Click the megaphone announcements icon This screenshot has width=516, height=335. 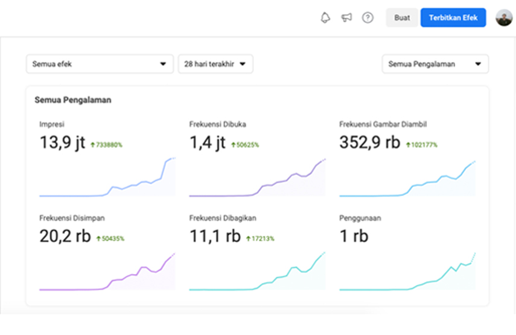pyautogui.click(x=346, y=18)
